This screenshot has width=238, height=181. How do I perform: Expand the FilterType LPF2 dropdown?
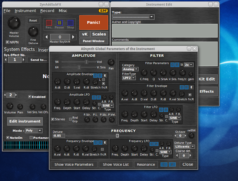[x=129, y=78]
